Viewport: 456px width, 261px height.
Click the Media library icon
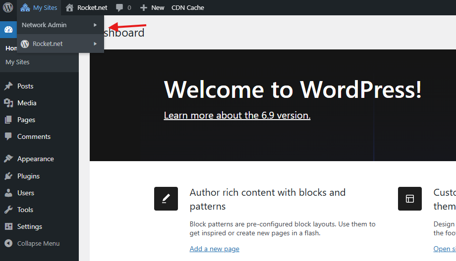point(8,103)
